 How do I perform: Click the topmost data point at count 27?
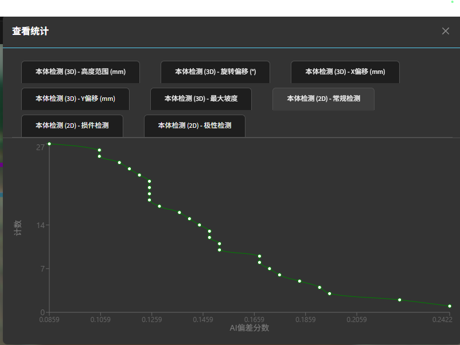(49, 144)
